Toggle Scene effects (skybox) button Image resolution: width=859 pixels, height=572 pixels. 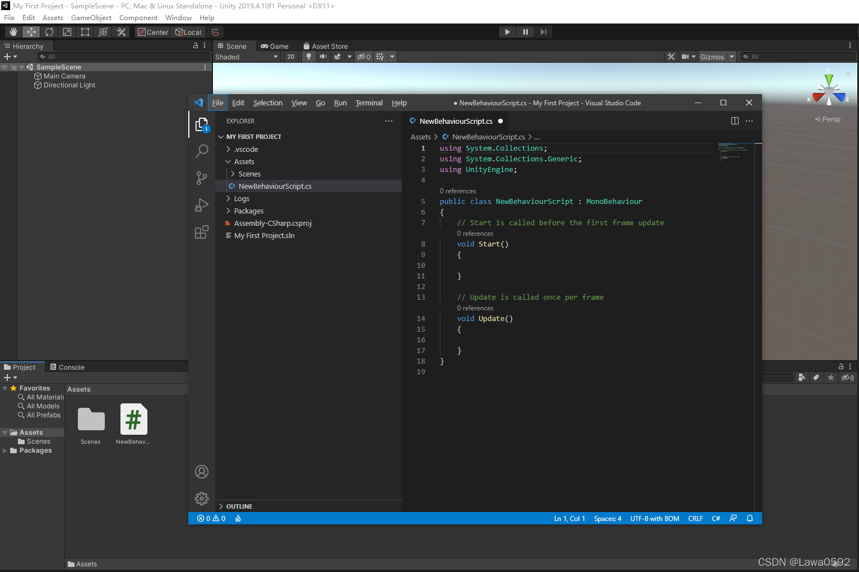pos(337,57)
